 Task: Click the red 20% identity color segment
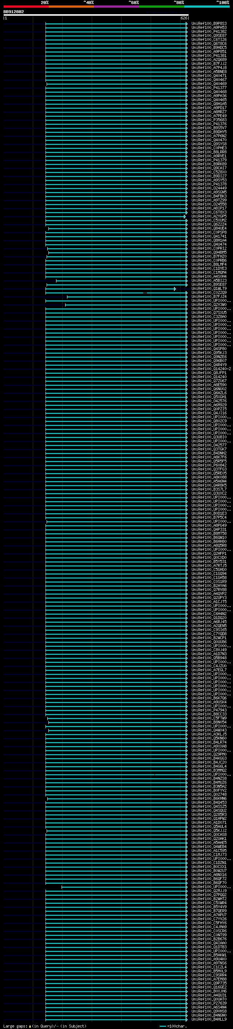click(26, 7)
